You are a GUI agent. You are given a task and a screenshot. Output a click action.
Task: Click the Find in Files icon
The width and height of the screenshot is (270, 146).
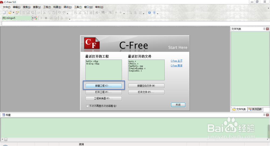tap(90, 12)
